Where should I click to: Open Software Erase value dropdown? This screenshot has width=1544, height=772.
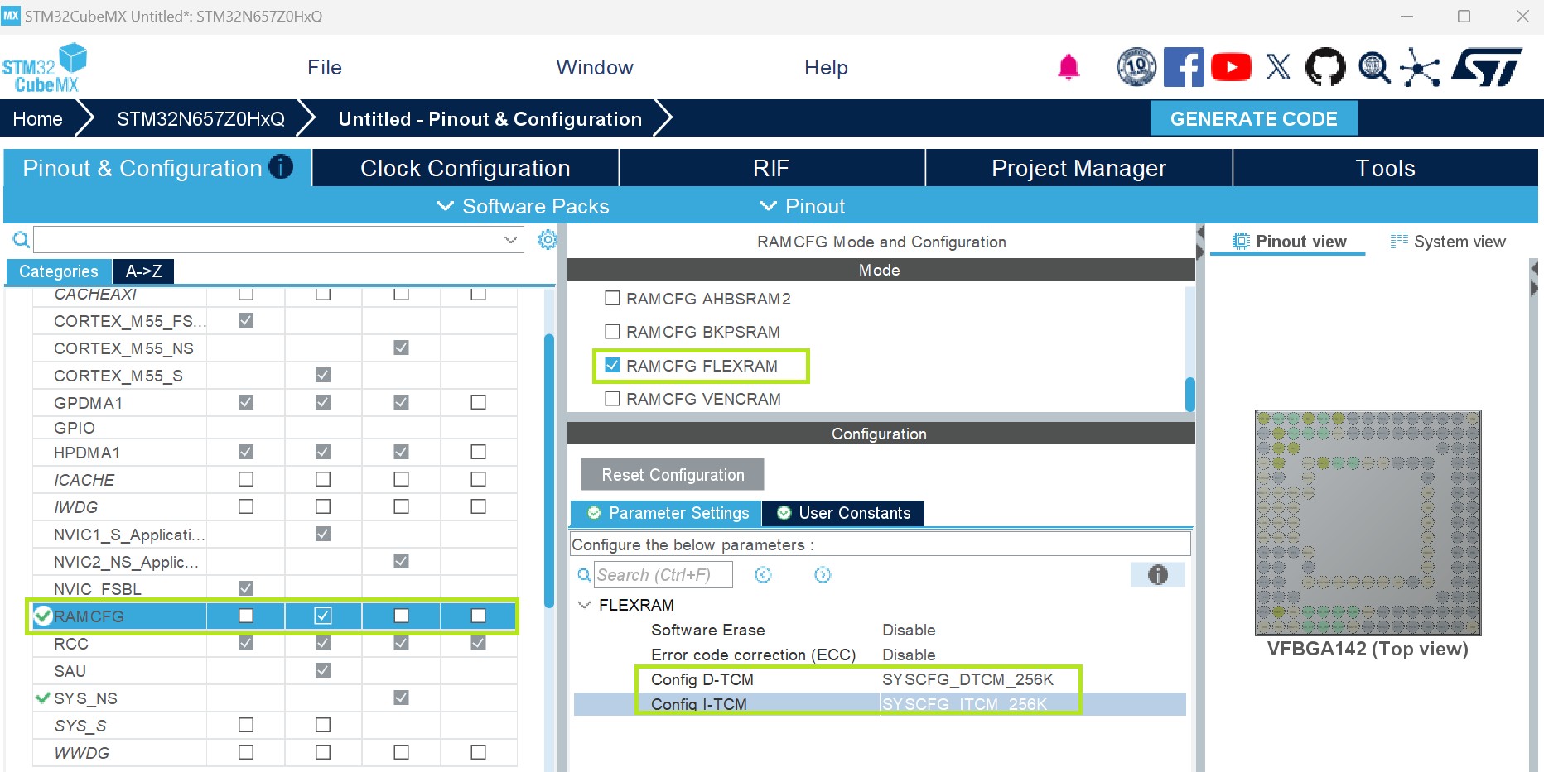tap(909, 630)
